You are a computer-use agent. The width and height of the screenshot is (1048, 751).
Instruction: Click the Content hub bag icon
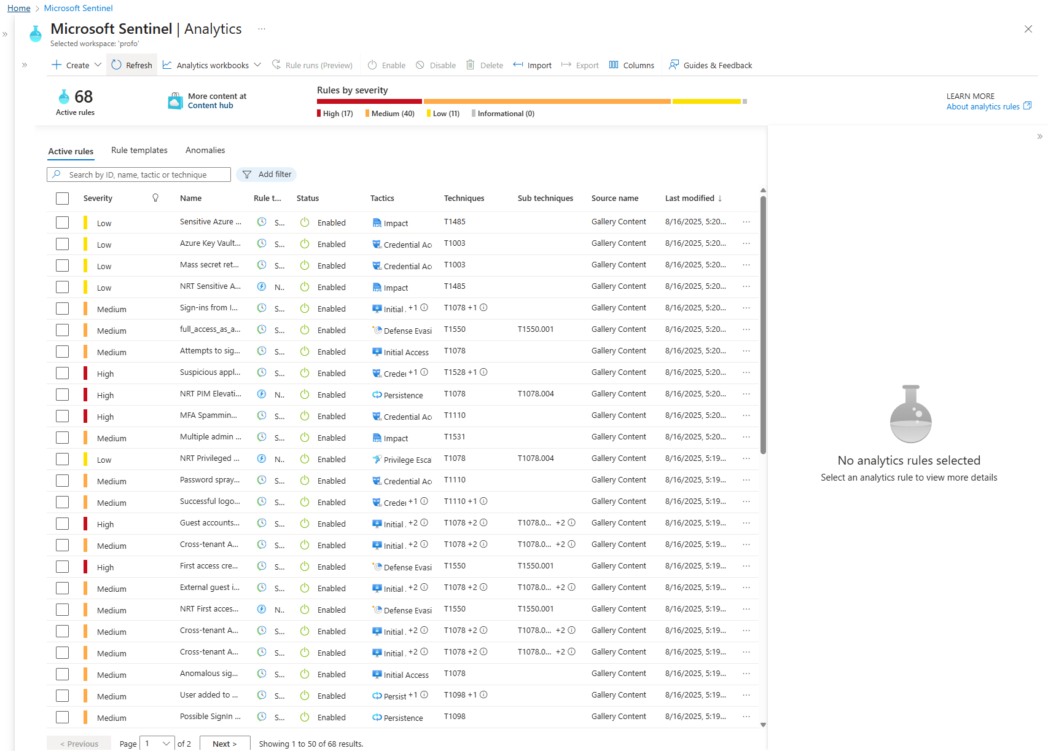(175, 101)
